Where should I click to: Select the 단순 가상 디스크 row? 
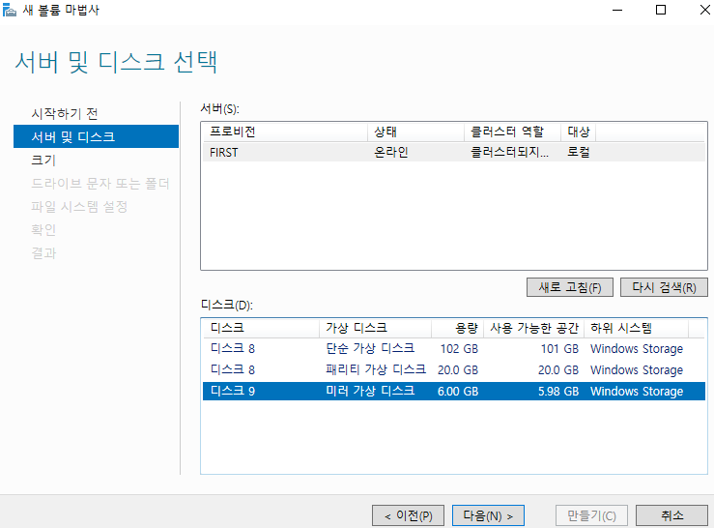coord(454,349)
